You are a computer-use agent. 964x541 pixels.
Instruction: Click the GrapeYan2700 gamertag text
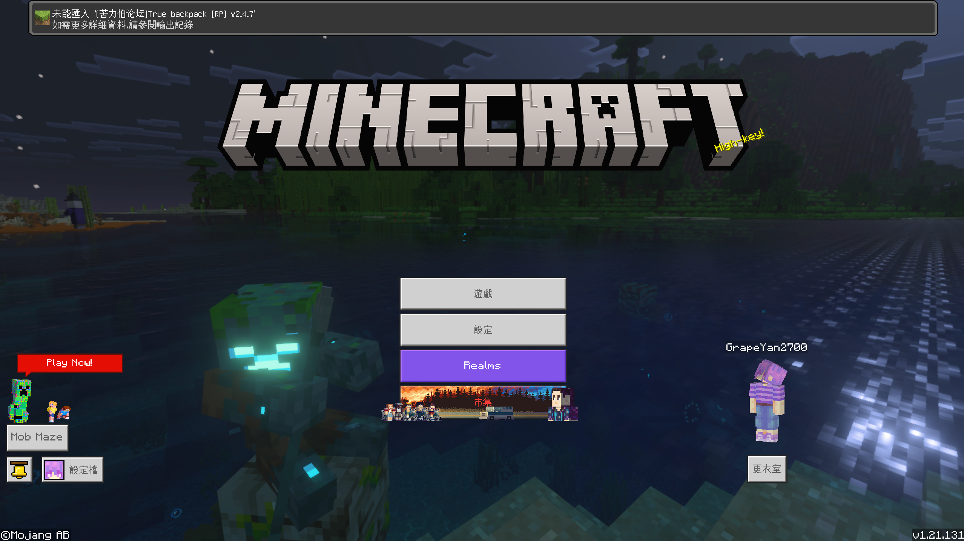click(x=766, y=347)
